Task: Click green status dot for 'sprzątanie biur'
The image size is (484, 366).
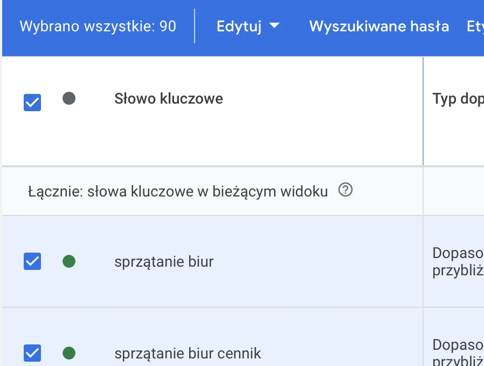Action: coord(69,262)
